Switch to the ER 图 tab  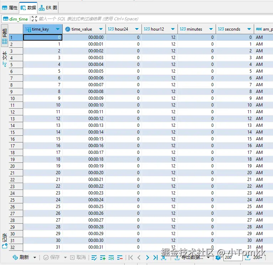click(x=48, y=7)
